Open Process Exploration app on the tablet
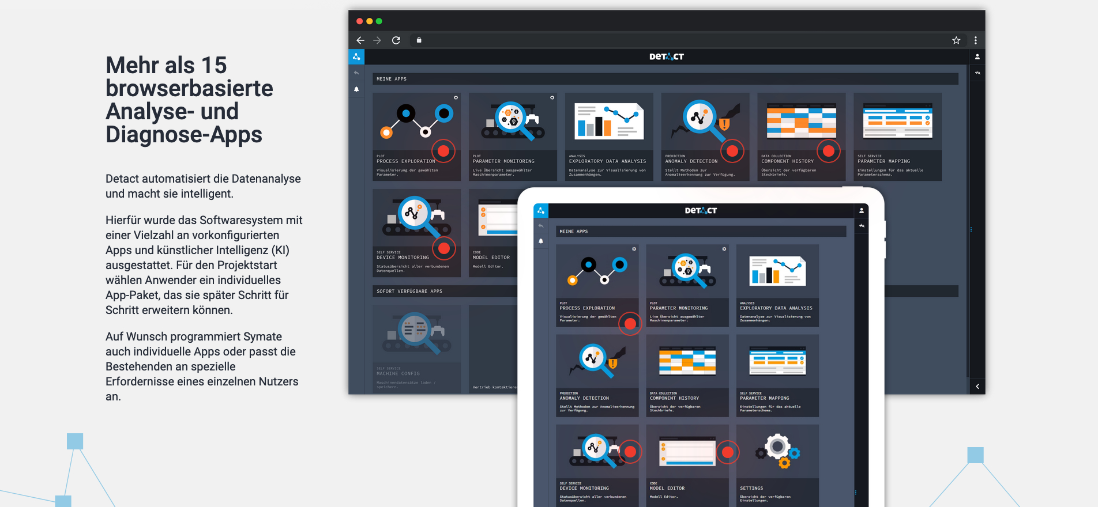Screen dimensions: 1098x507 pyautogui.click(x=597, y=286)
